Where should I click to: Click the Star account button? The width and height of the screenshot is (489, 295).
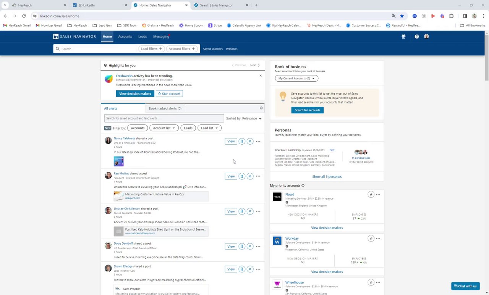169,93
